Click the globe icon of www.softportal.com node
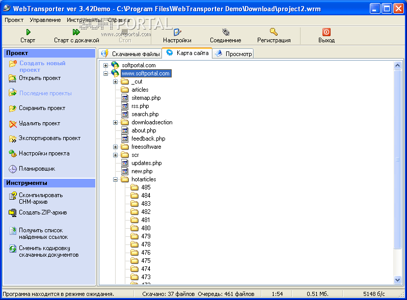This screenshot has height=300, width=407. 115,73
